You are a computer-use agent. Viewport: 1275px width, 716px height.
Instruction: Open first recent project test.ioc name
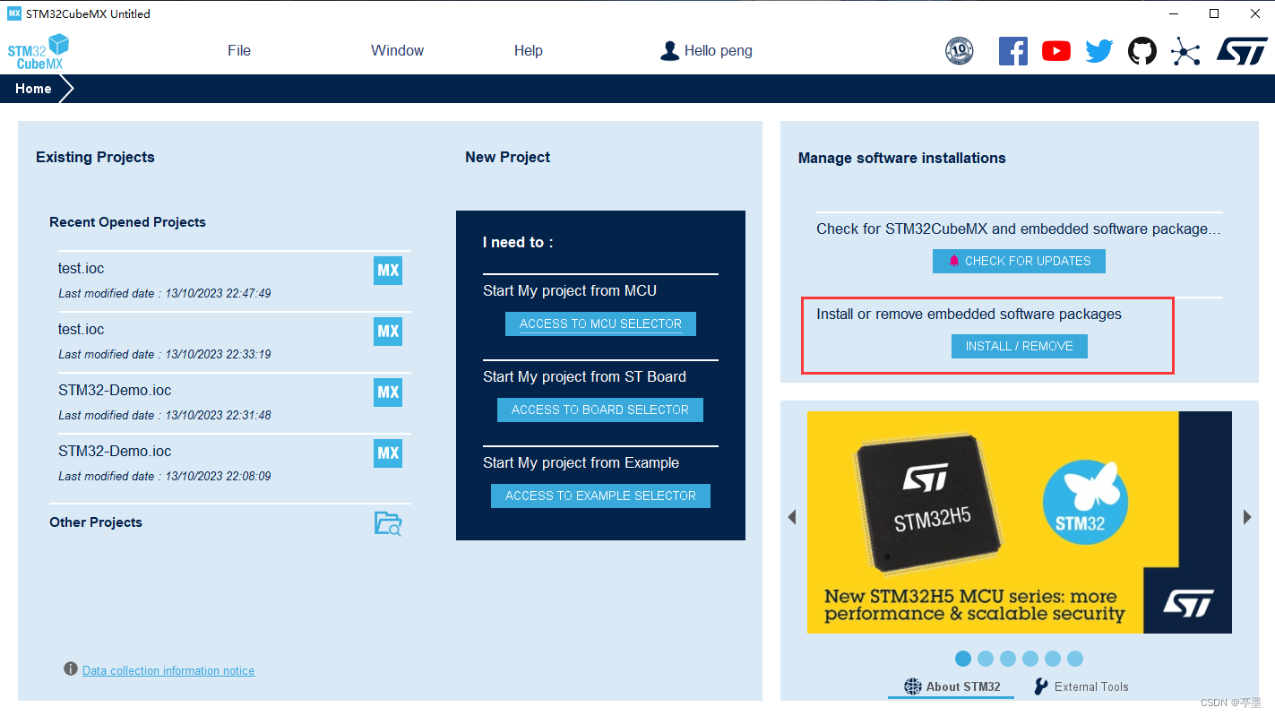(82, 268)
